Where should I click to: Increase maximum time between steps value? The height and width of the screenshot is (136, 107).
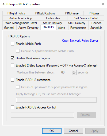point(74,71)
